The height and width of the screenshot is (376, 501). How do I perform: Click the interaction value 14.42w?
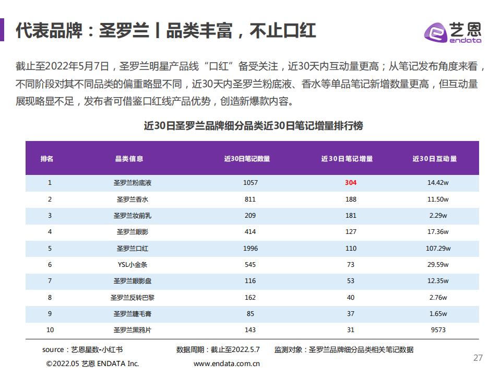click(438, 183)
